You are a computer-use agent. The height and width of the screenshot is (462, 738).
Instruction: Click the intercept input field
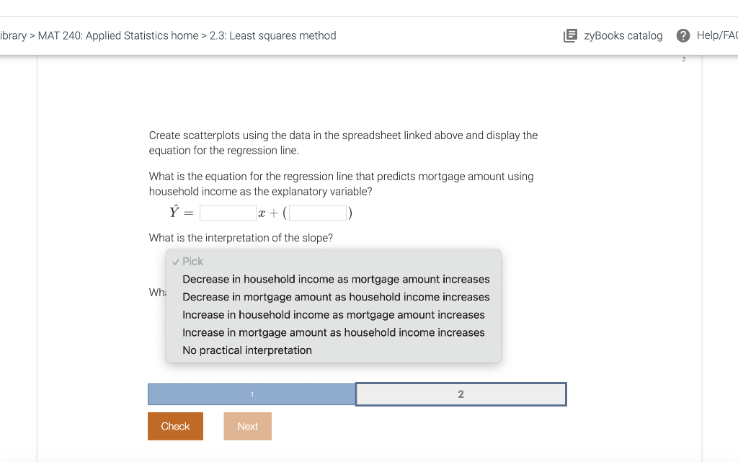pos(317,212)
